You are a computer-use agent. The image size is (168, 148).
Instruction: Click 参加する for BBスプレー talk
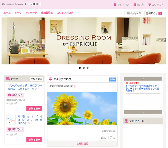click(x=34, y=109)
